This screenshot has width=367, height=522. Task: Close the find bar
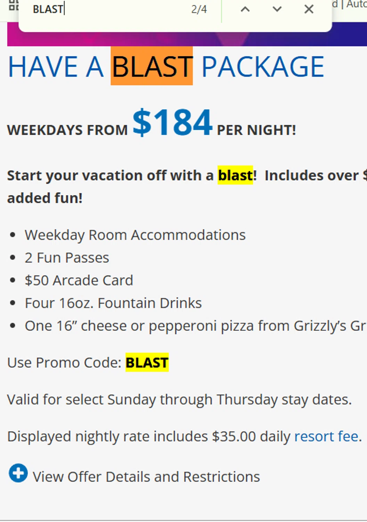point(309,9)
